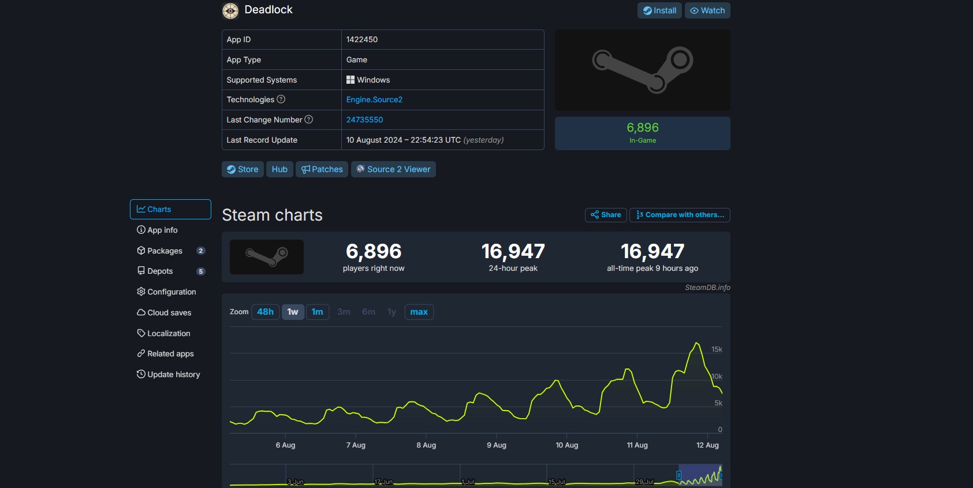Open the Steam Store page button
This screenshot has height=488, width=973.
click(x=243, y=169)
